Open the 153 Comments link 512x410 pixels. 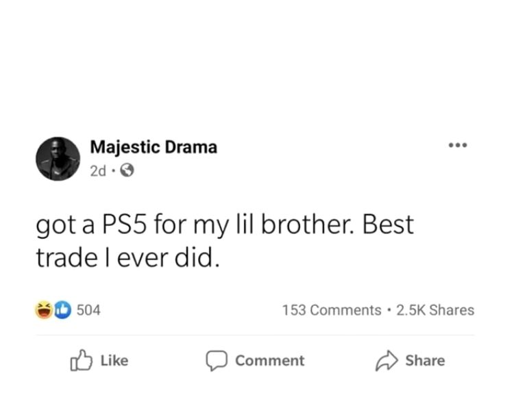[331, 310]
